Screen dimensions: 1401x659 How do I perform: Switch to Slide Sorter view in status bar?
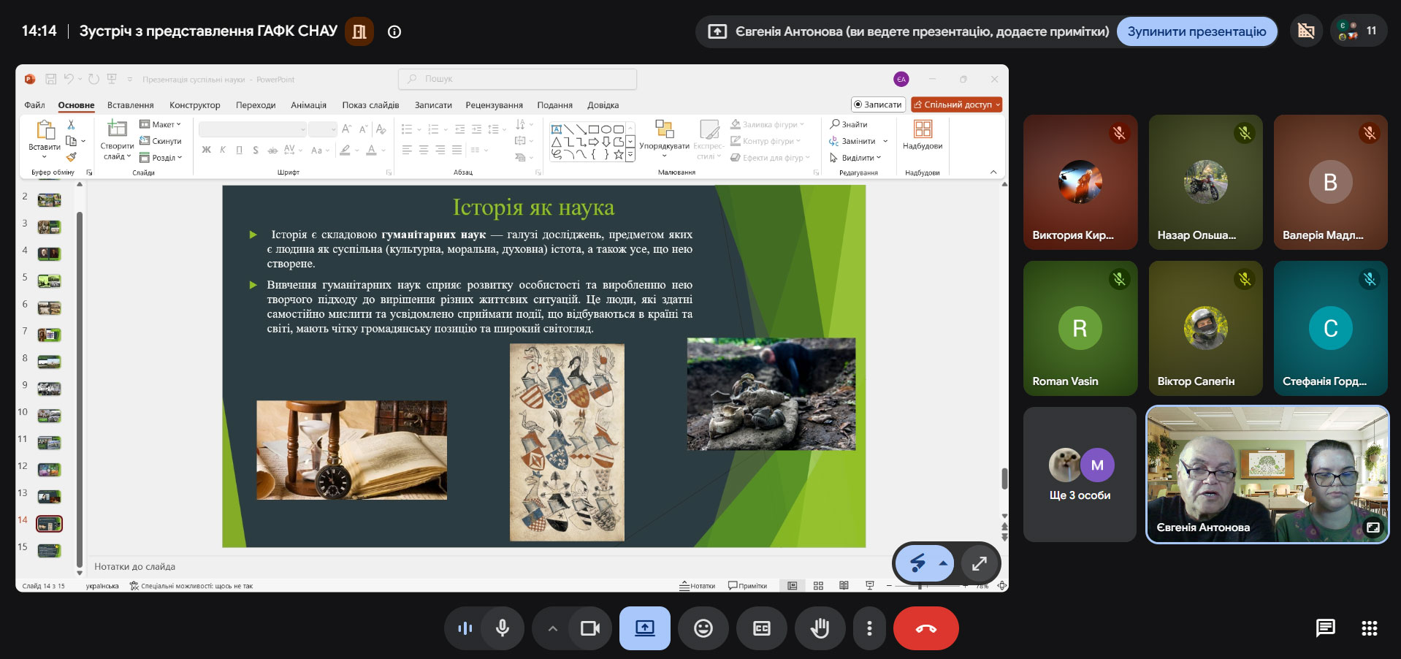[x=818, y=585]
